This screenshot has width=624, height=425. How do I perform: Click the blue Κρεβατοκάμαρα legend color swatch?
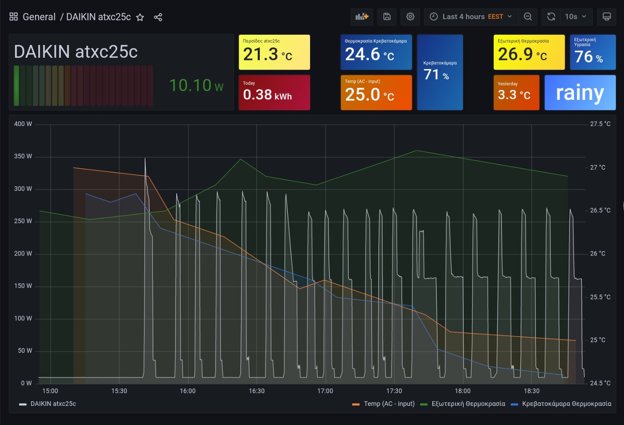click(514, 404)
